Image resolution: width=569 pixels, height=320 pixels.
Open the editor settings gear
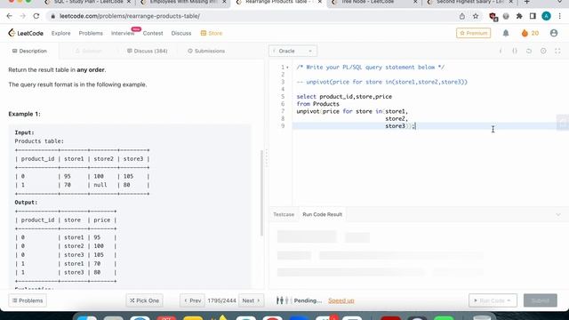coord(543,51)
